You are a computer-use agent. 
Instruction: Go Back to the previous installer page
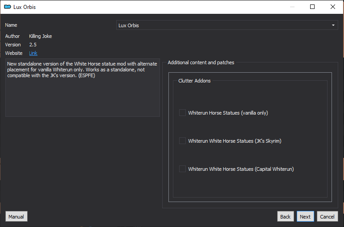point(285,216)
